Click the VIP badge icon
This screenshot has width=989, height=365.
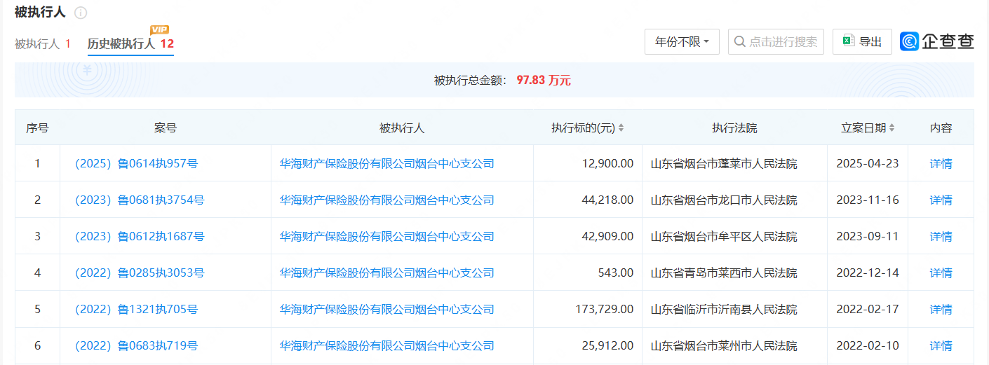160,29
